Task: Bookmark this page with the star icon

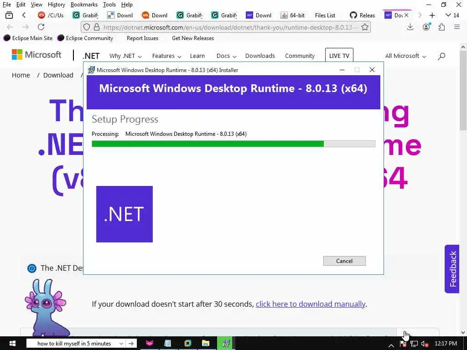Action: (364, 27)
